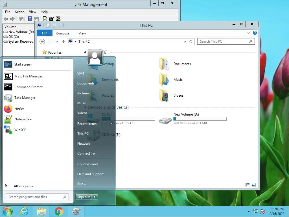The width and height of the screenshot is (289, 217).
Task: Open Internet Explorer from taskbar
Action: click(x=24, y=211)
